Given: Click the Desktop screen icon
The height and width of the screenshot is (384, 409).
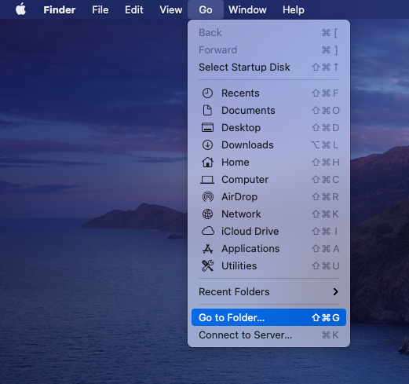Looking at the screenshot, I should click(x=207, y=128).
